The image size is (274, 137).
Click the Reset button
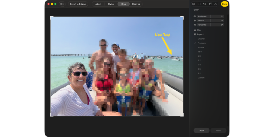coord(218,130)
